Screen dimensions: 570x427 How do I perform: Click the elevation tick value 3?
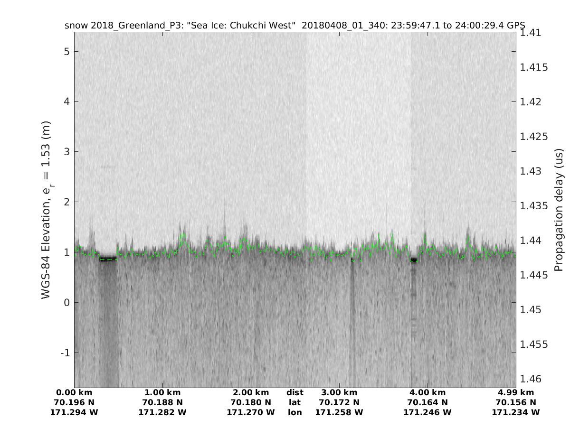click(x=67, y=152)
